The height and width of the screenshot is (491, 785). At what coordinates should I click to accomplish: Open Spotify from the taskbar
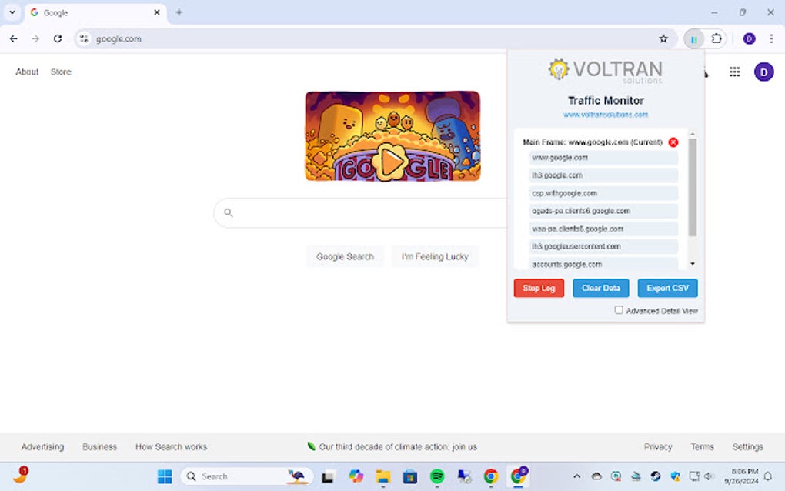436,476
